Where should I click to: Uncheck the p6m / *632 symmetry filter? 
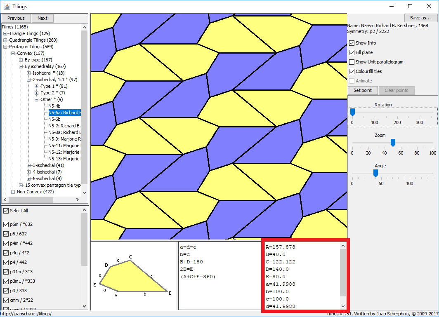[6, 224]
